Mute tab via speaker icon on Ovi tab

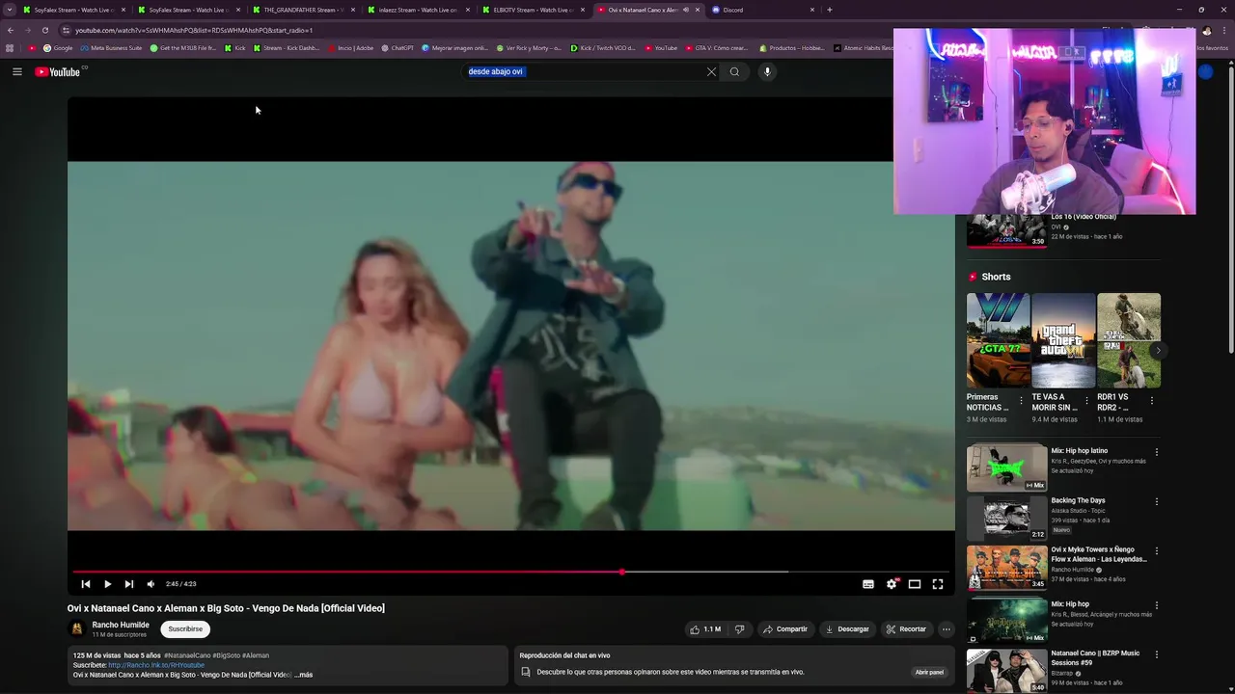(x=685, y=10)
